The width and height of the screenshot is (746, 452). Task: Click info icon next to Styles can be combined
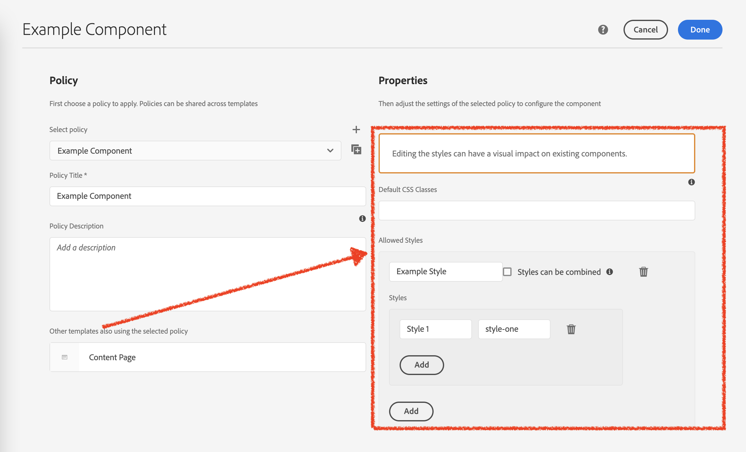pyautogui.click(x=609, y=272)
